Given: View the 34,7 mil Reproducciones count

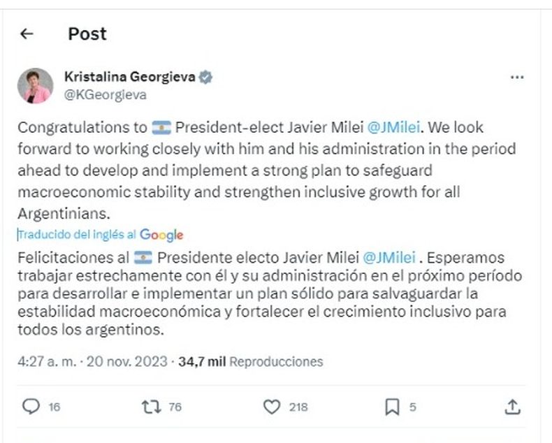Looking at the screenshot, I should 251,361.
